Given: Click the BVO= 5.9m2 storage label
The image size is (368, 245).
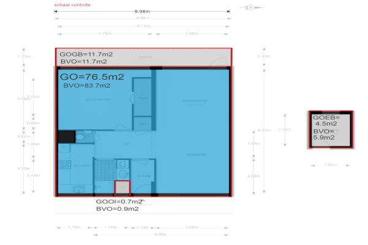Looking at the screenshot, I should 324,134.
